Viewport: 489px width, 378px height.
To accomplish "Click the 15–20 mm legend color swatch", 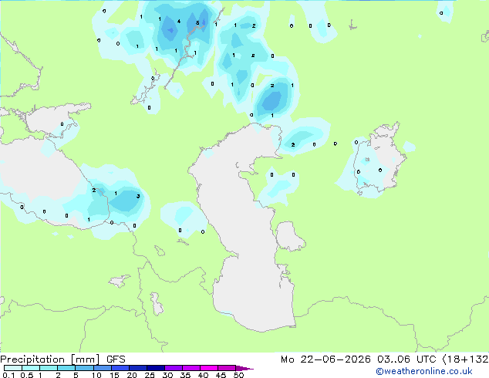I will [120, 368].
